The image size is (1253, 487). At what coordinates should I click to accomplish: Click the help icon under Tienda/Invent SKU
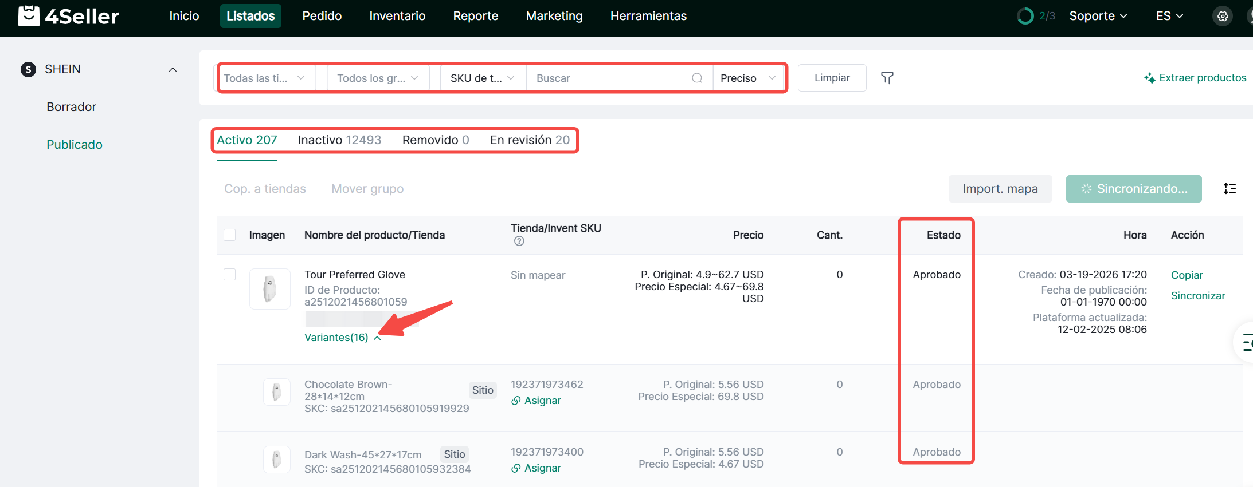point(519,241)
